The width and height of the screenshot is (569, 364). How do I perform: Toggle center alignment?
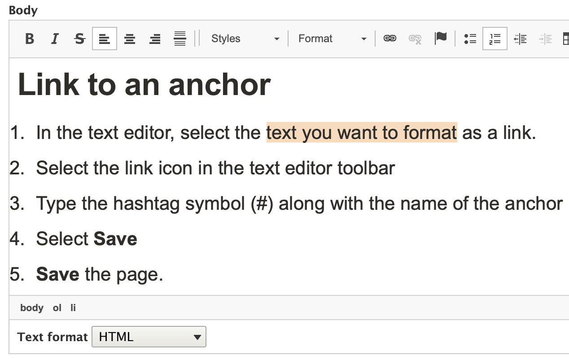pyautogui.click(x=130, y=39)
